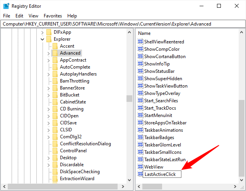Viewport: 246px width, 191px height.
Task: Expand the CLSID key
Action: coord(49,130)
